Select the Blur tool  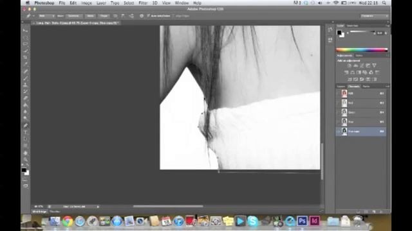(x=26, y=112)
